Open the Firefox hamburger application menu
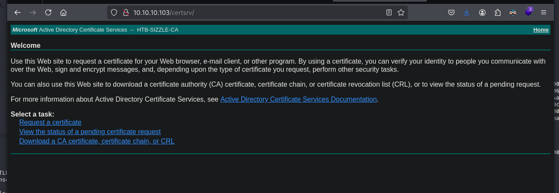 pyautogui.click(x=544, y=12)
